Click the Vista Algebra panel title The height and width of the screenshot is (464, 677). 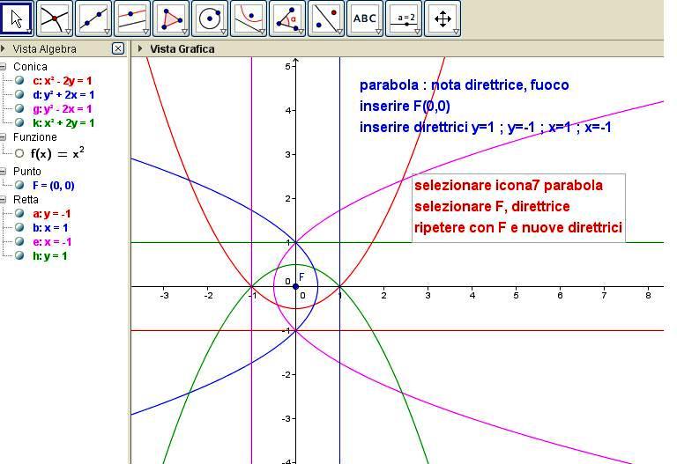tap(44, 49)
